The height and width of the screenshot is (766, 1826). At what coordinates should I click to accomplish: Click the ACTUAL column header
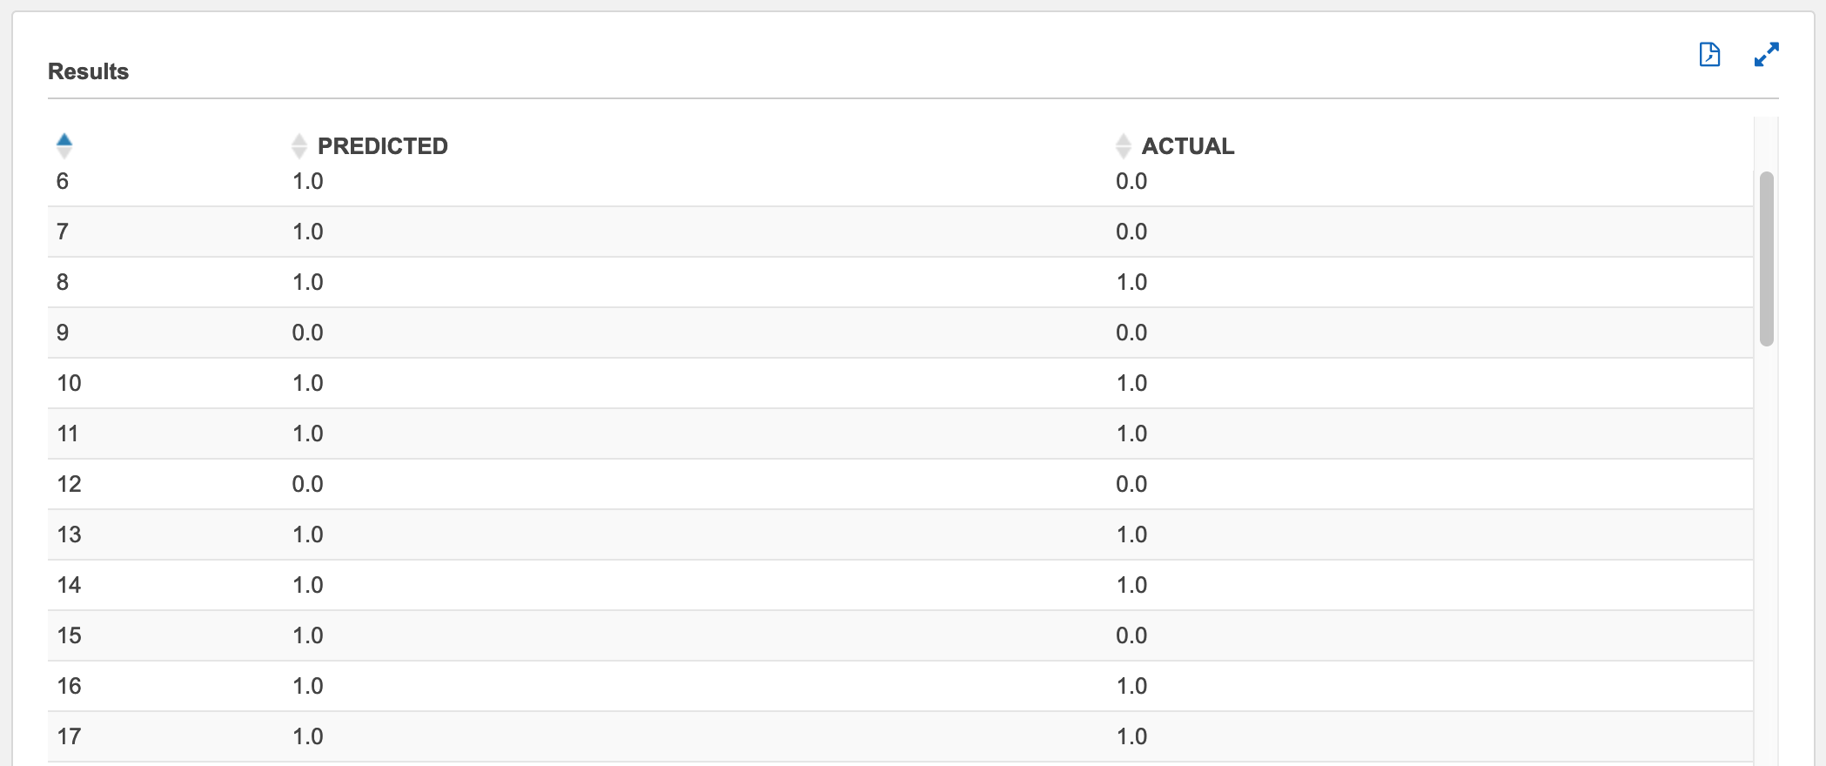[x=1188, y=146]
